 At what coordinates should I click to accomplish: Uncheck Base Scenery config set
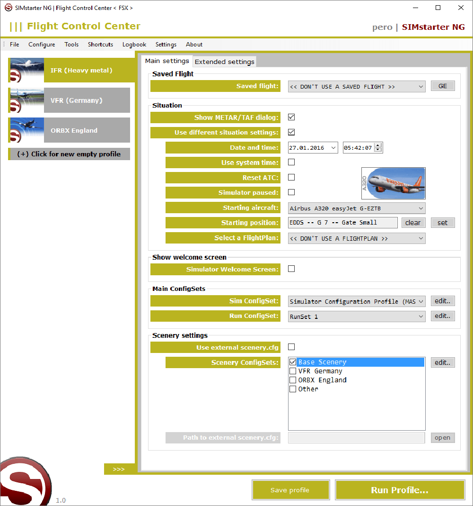[x=293, y=362]
